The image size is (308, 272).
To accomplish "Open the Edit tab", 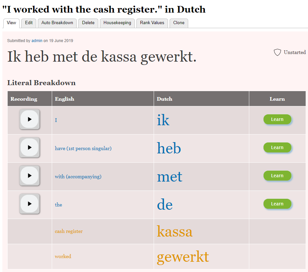I will point(29,23).
